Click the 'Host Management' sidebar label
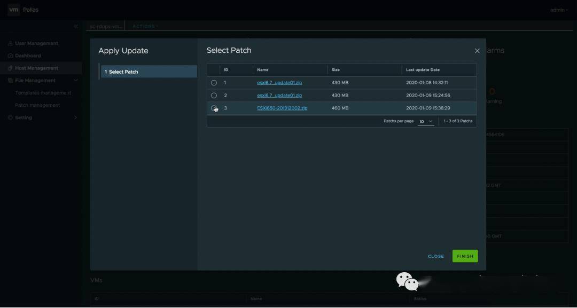Viewport: 577px width, 308px height. point(36,68)
